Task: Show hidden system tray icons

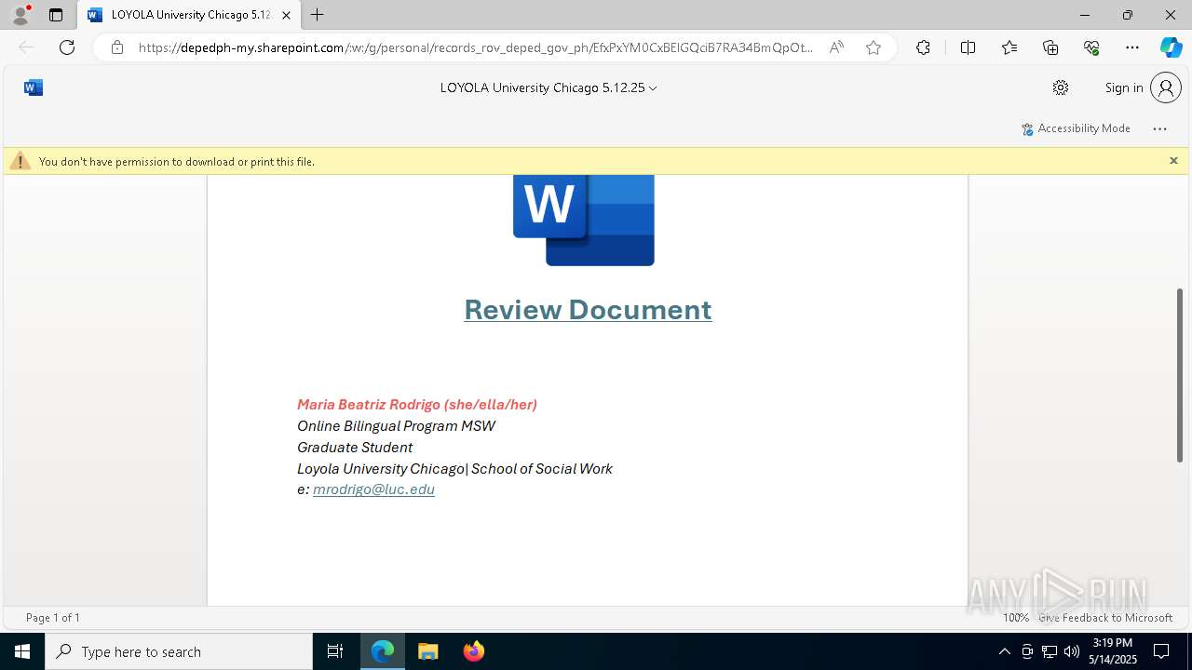Action: (x=1004, y=651)
